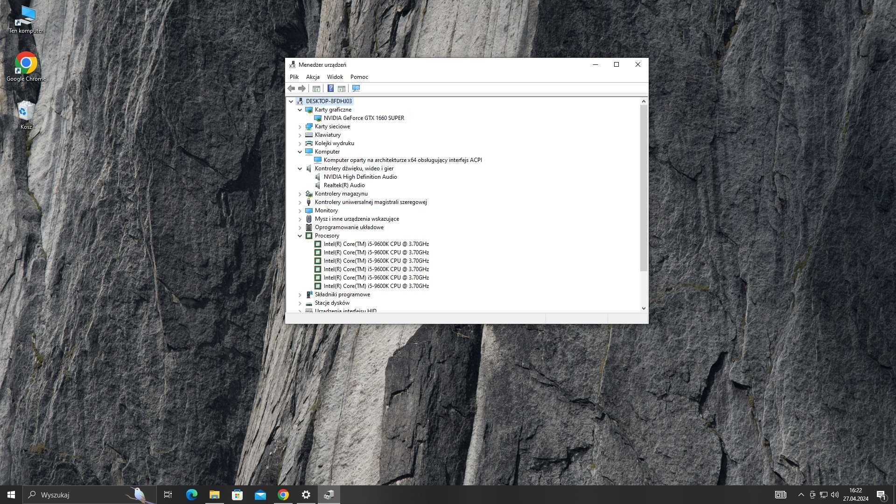Image resolution: width=896 pixels, height=504 pixels.
Task: Open Task View from the taskbar
Action: point(168,495)
